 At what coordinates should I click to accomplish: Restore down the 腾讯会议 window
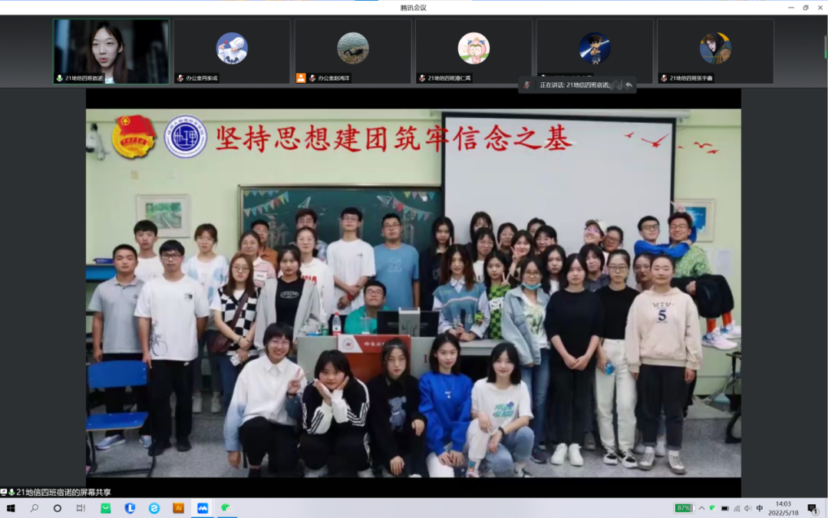[806, 8]
